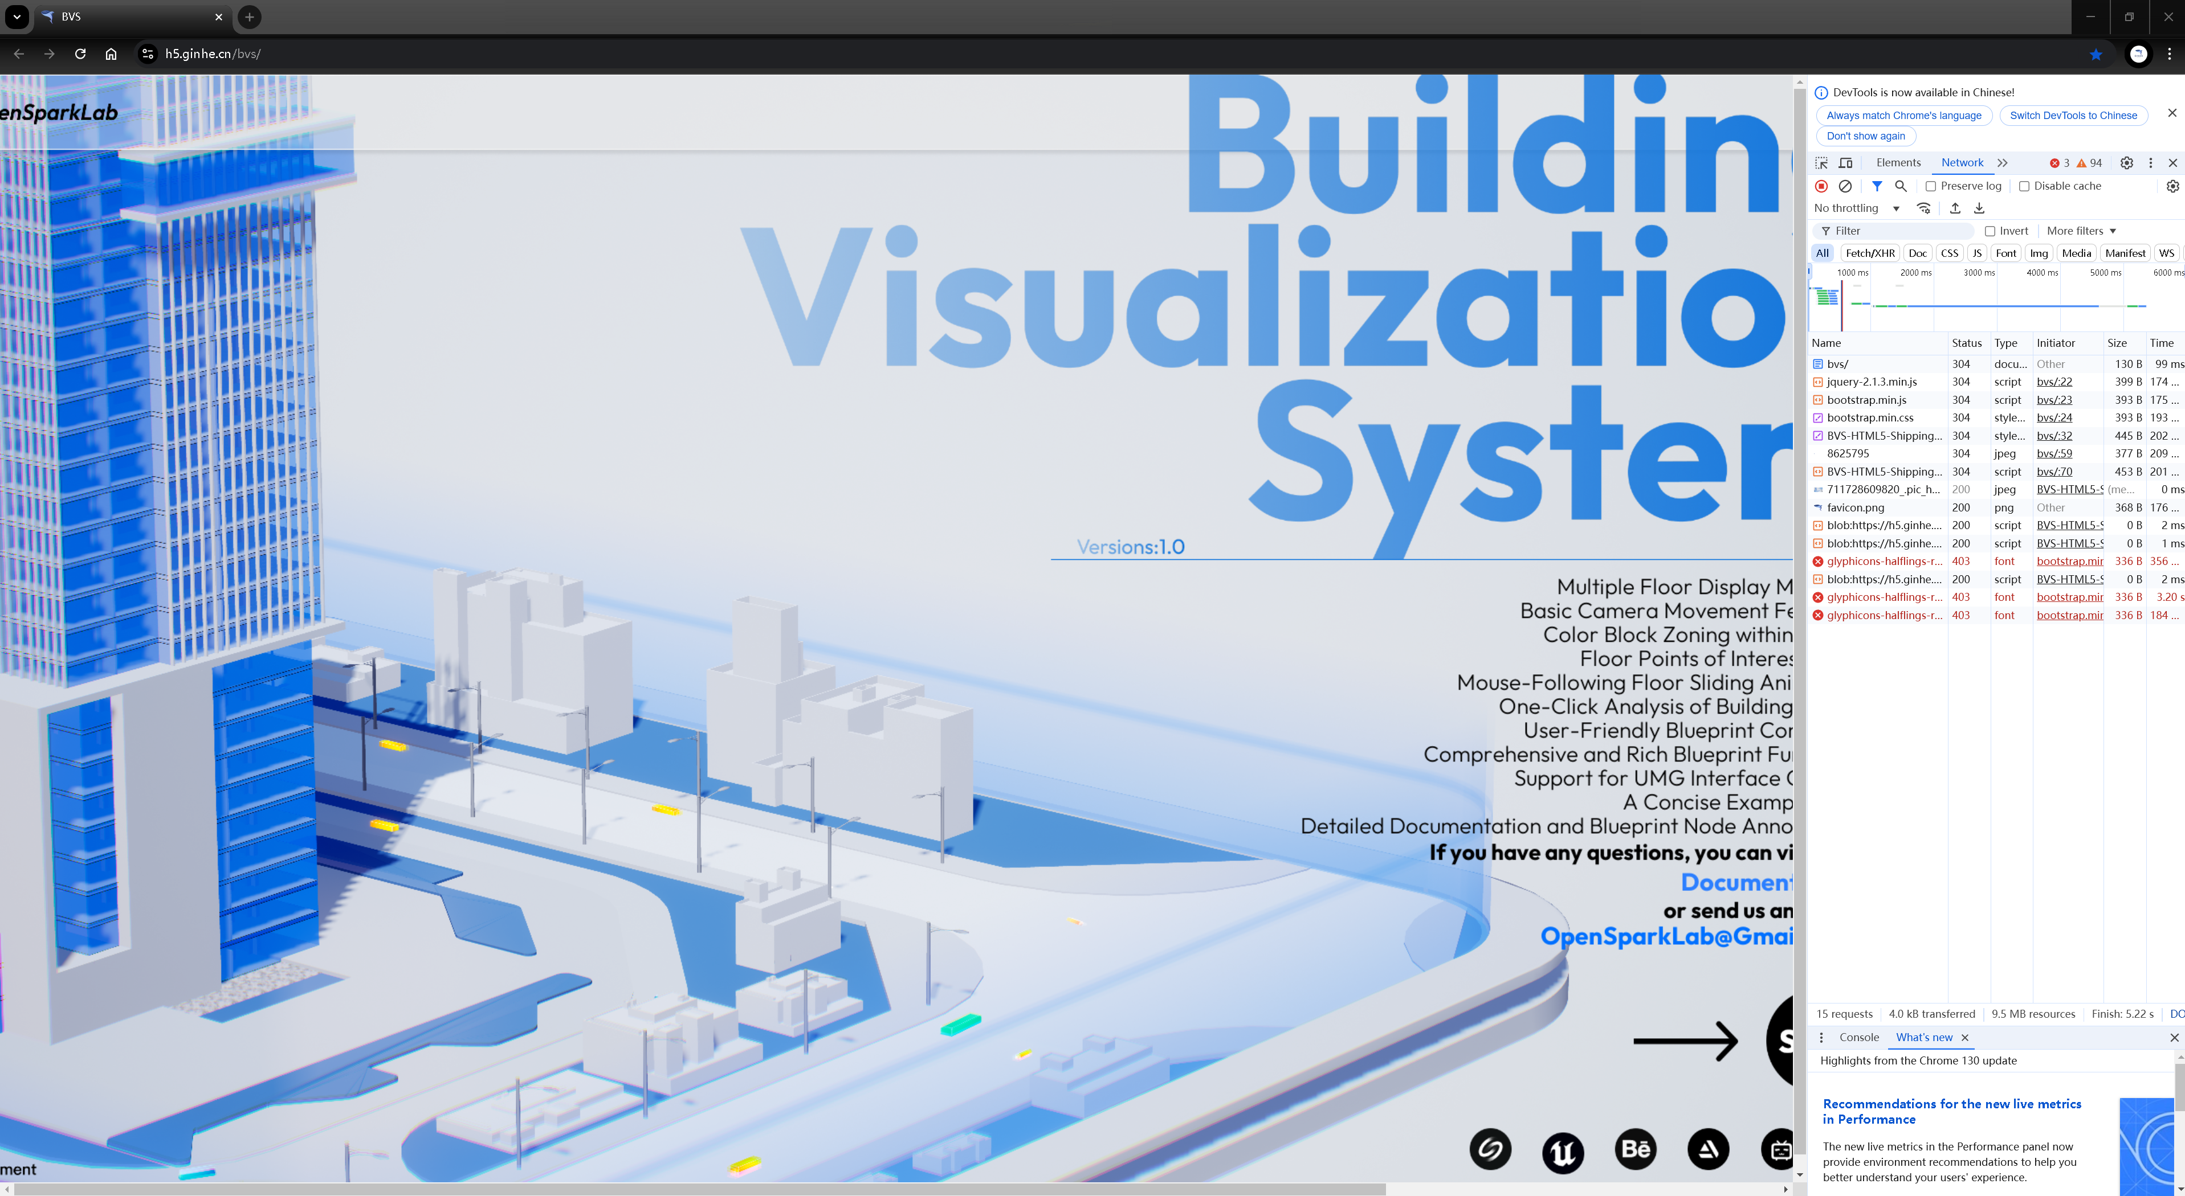Click the swirl S logo icon
Screen dimensions: 2185x1196
[1490, 1149]
